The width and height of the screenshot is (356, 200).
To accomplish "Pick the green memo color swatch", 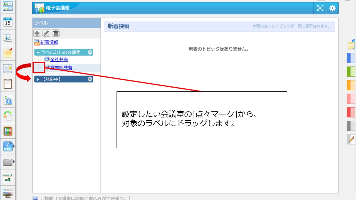I will 351,71.
